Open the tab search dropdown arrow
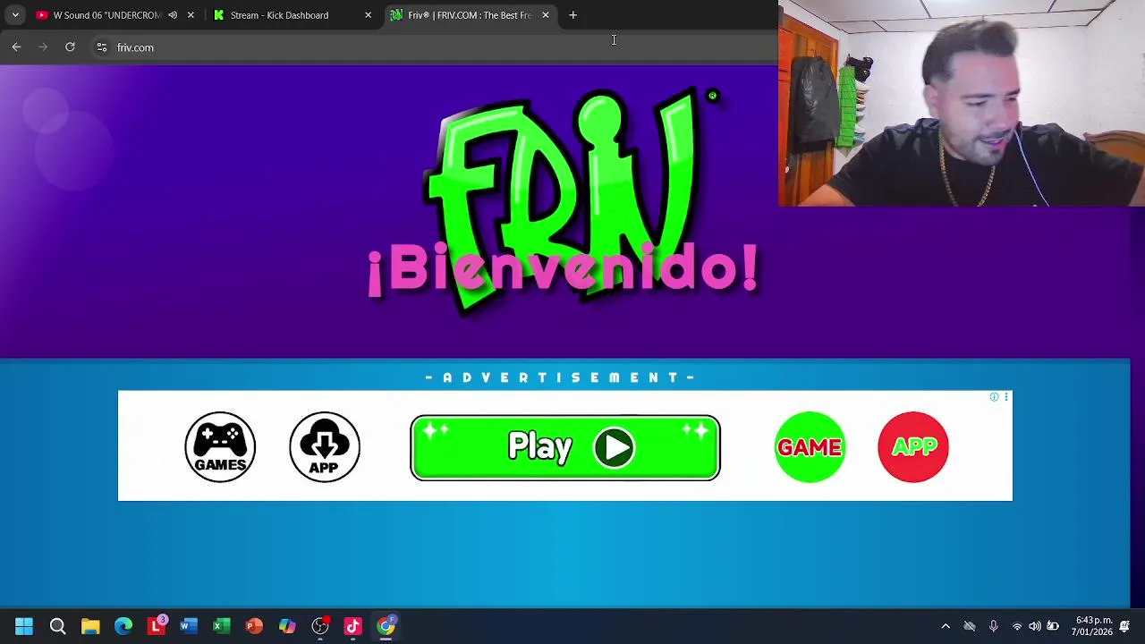The image size is (1145, 644). pos(15,15)
